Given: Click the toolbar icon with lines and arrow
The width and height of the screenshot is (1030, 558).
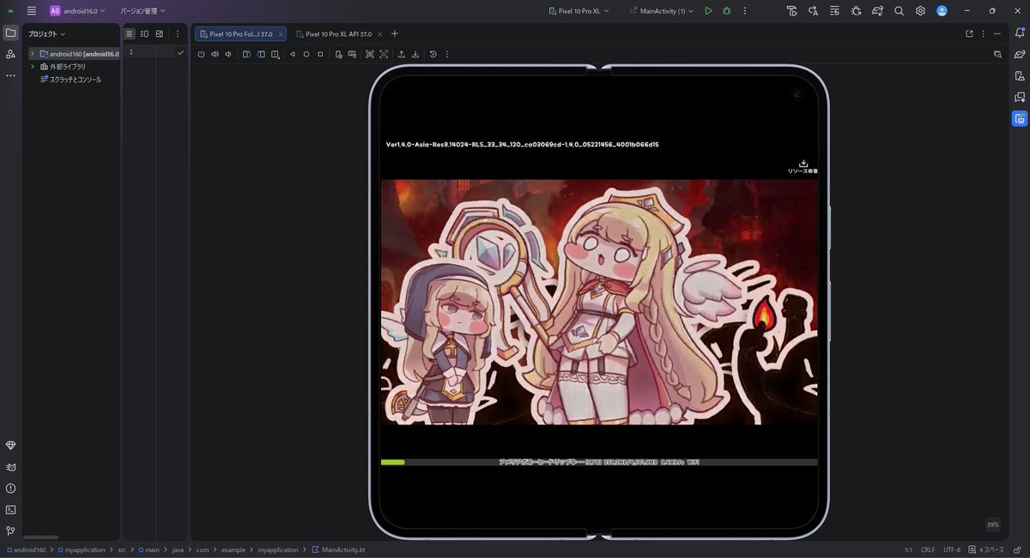Looking at the screenshot, I should (834, 11).
